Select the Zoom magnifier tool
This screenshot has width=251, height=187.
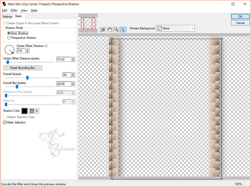[x=116, y=30]
